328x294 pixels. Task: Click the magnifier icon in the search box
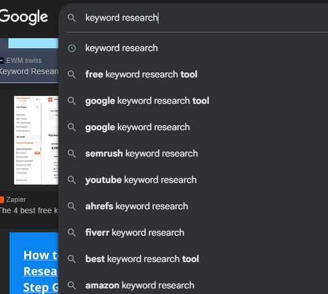[71, 18]
